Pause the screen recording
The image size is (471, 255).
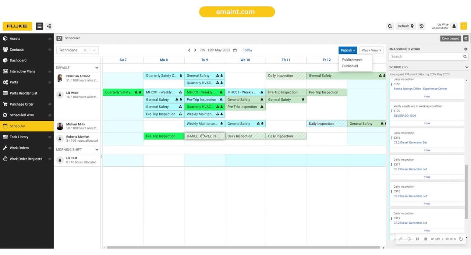417,239
